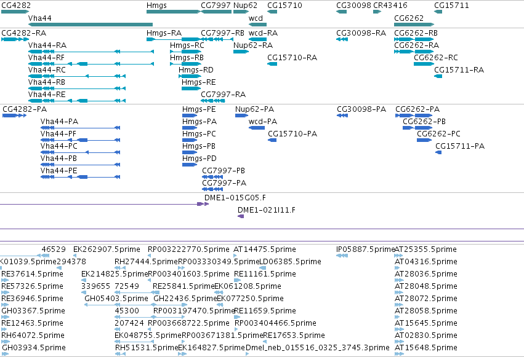524x357 pixels.
Task: Click the Hmgs-PD protein label
Action: point(199,159)
